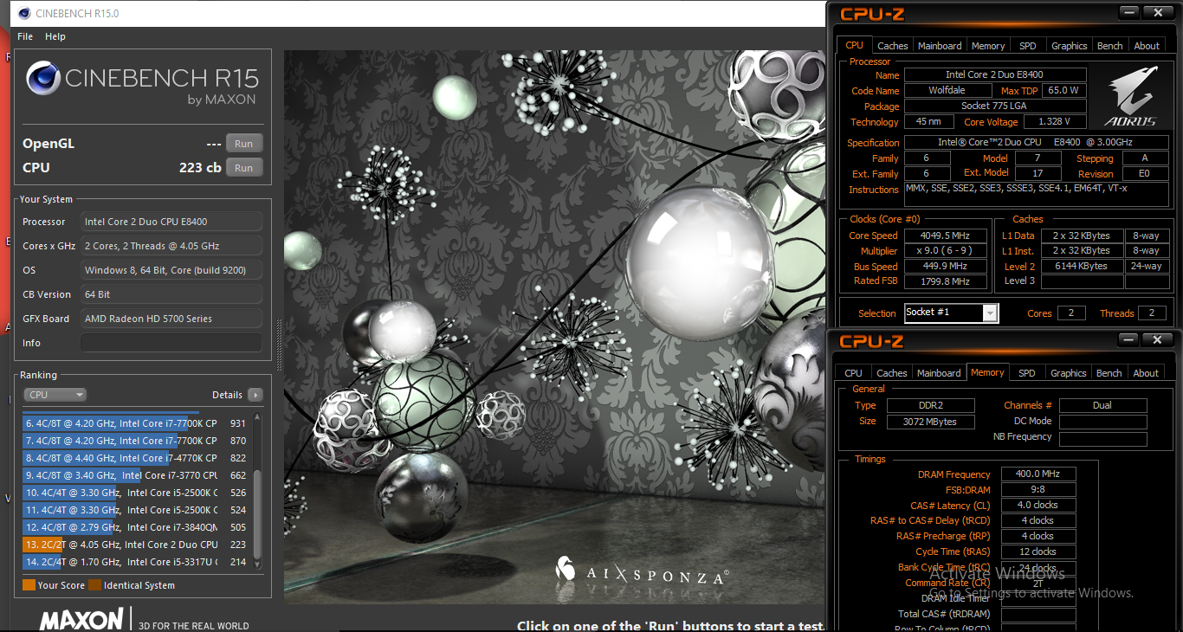Switch to SPD tab in lower CPU-Z
This screenshot has width=1183, height=632.
1026,373
